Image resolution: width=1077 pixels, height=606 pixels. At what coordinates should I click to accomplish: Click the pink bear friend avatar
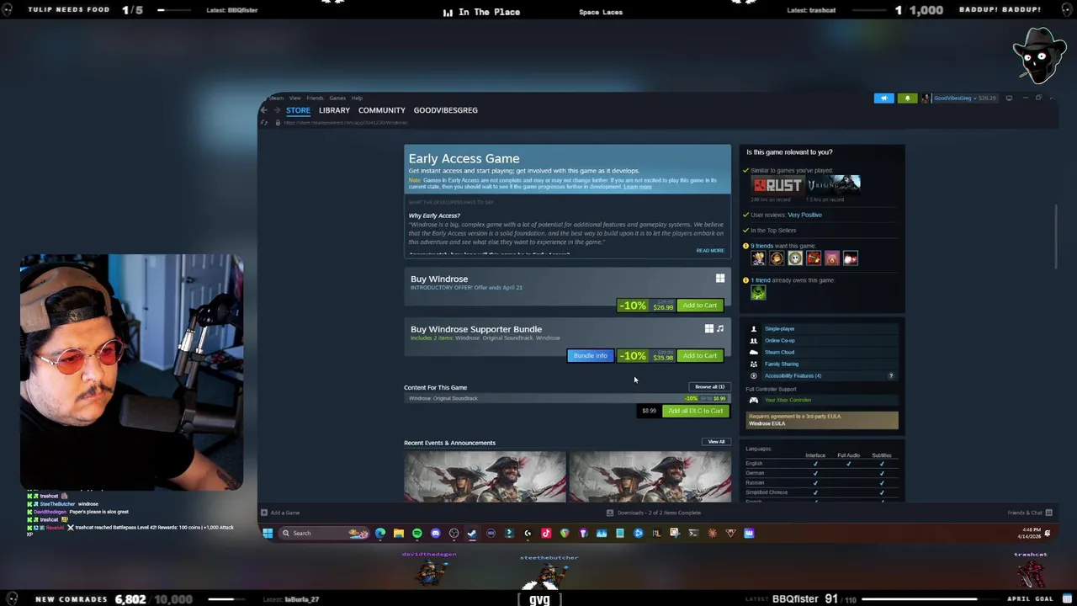pyautogui.click(x=832, y=258)
